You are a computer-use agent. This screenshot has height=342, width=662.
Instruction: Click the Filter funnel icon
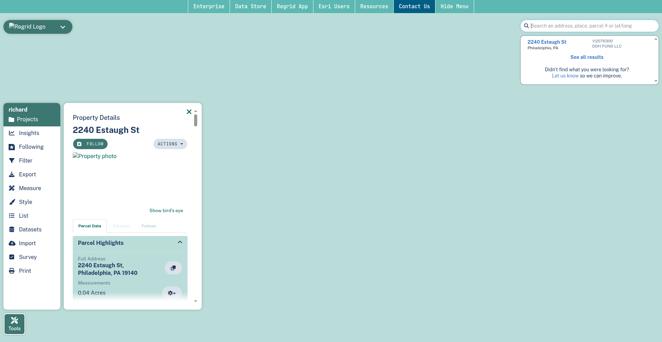click(12, 160)
